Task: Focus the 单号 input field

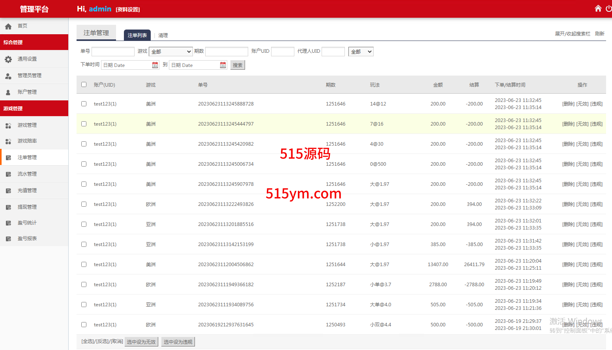Action: point(113,52)
